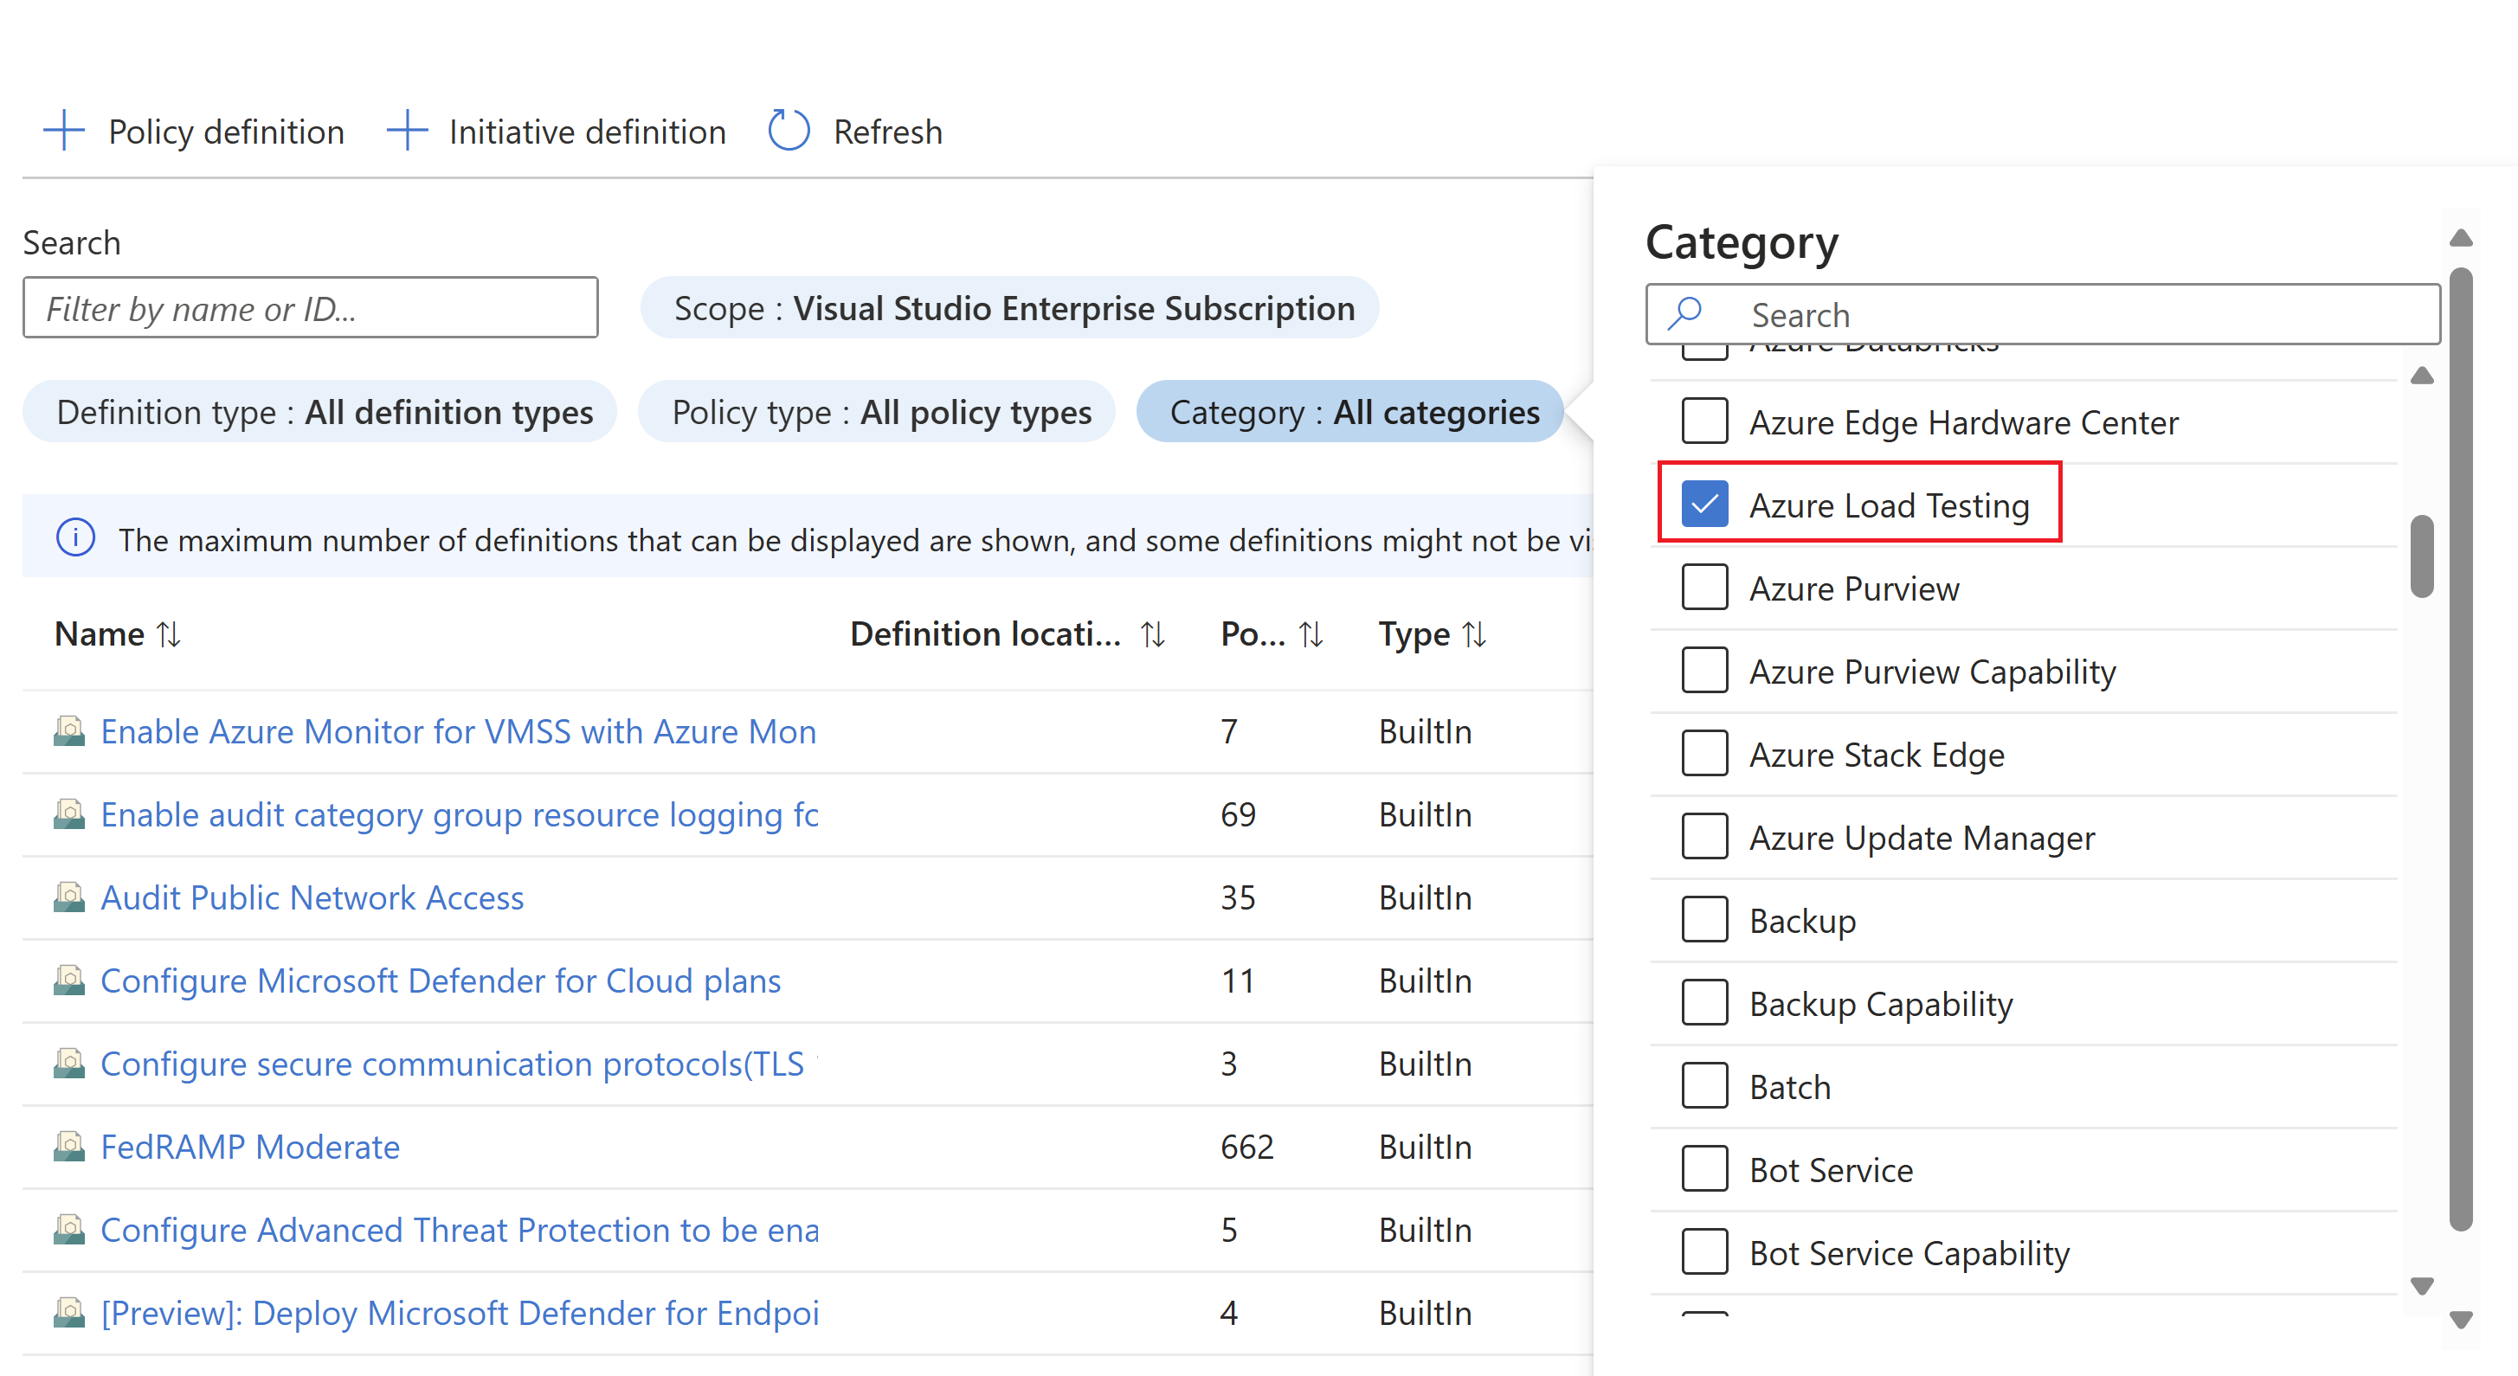Enable the Azure Purview checkbox

pos(1701,587)
